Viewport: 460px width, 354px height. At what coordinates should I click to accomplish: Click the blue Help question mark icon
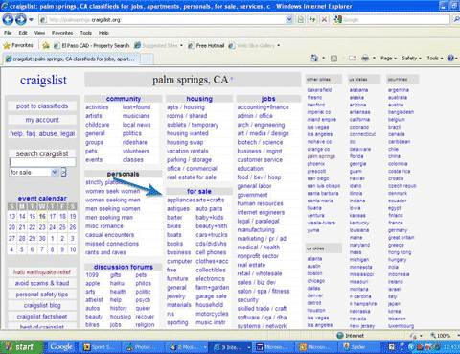[x=450, y=59]
